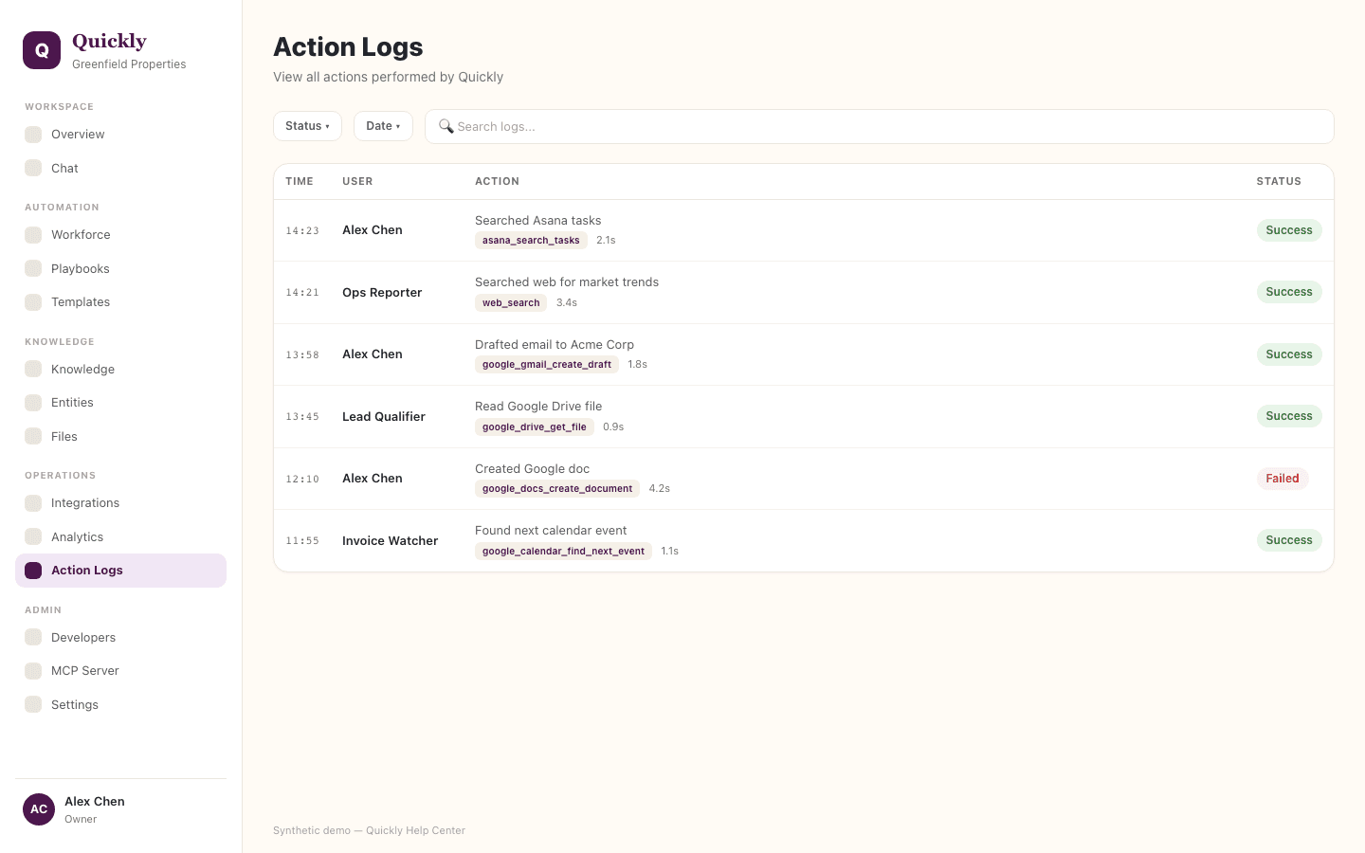
Task: Open Settings from the sidebar
Action: coord(120,704)
